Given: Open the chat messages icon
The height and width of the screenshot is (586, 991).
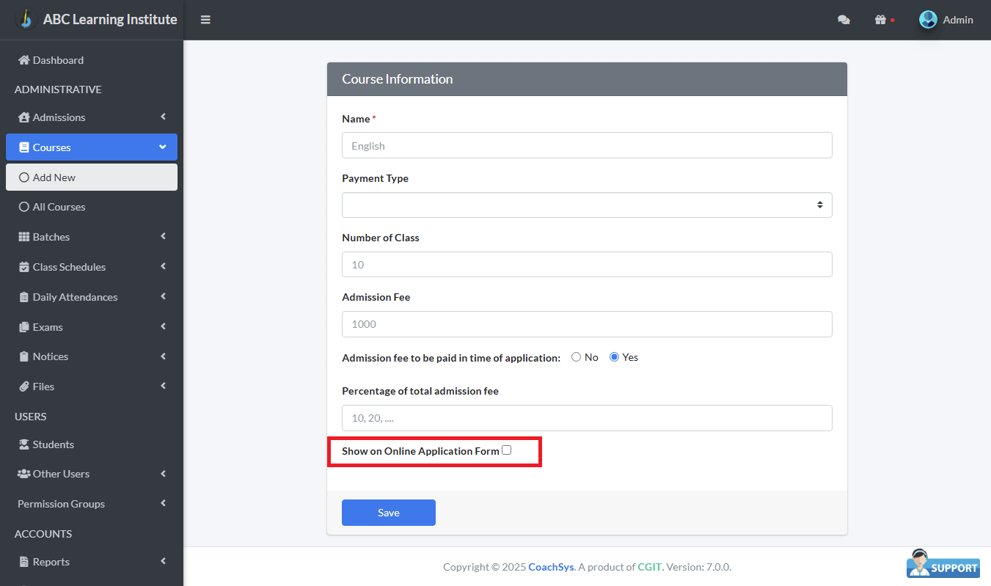Looking at the screenshot, I should click(844, 20).
